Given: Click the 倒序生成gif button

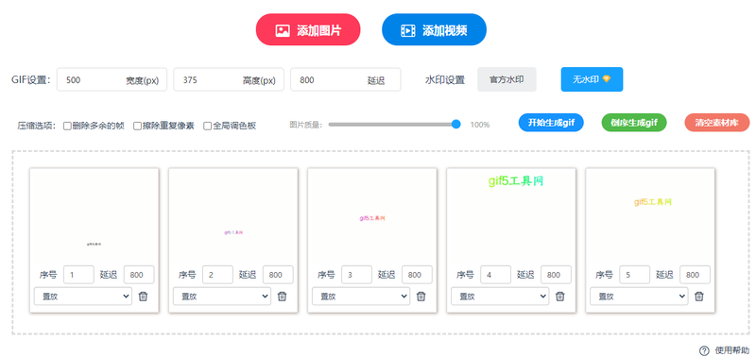Looking at the screenshot, I should 634,123.
